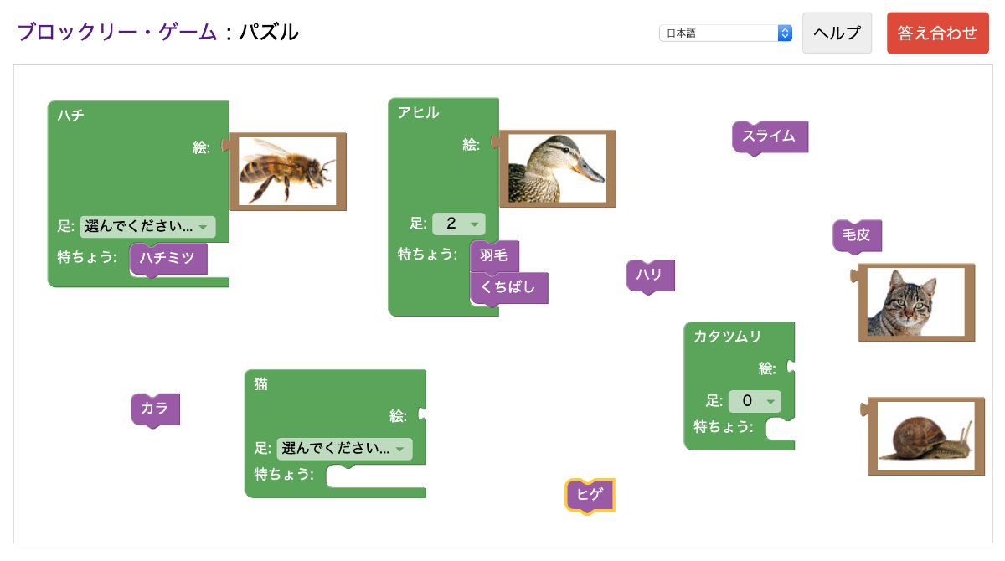1005x561 pixels.
Task: Open the legs dropdown showing 2 on アヒル
Action: click(459, 224)
